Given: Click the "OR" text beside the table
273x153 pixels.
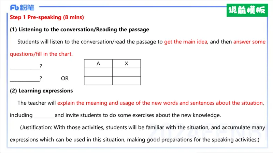Looking at the screenshot, I should click(65, 79).
